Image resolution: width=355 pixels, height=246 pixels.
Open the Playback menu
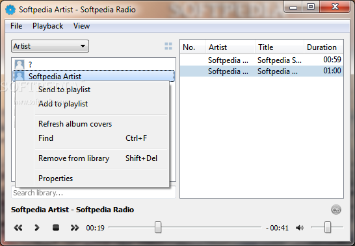[x=47, y=26]
